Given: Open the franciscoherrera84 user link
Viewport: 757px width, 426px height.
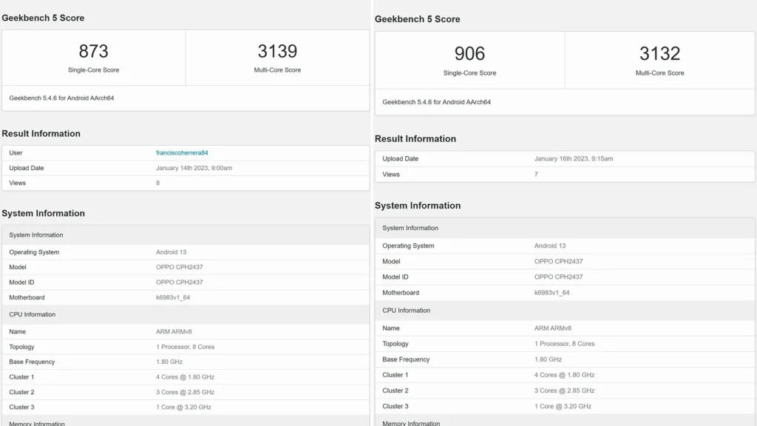Looking at the screenshot, I should [182, 152].
